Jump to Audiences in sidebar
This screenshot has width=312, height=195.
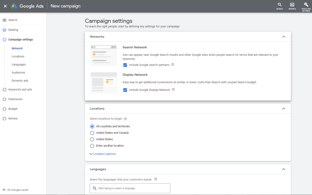(x=18, y=73)
